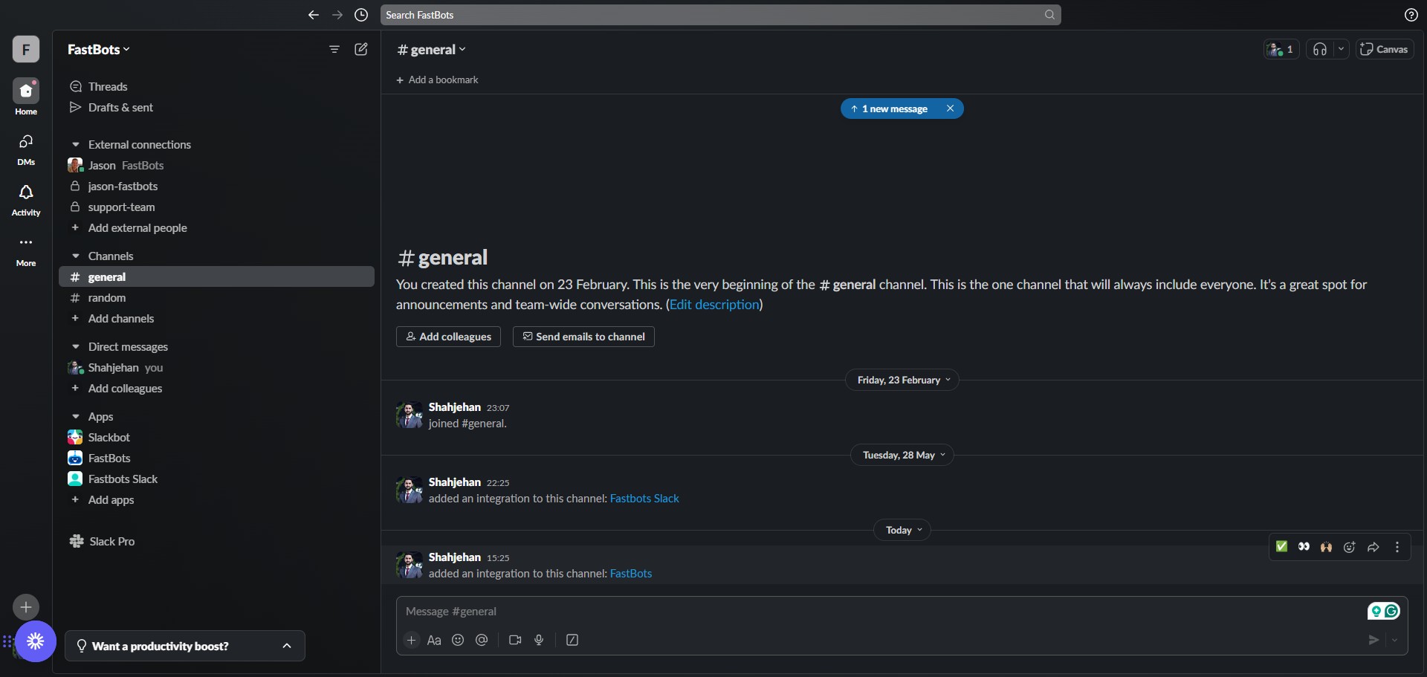Open help question mark icon
Image resolution: width=1427 pixels, height=677 pixels.
click(1411, 15)
